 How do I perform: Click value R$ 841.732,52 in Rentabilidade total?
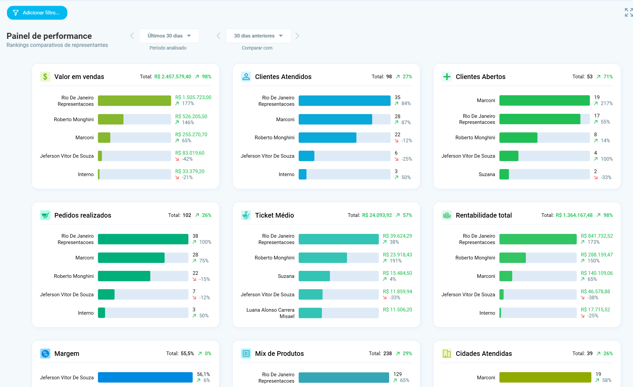(597, 236)
